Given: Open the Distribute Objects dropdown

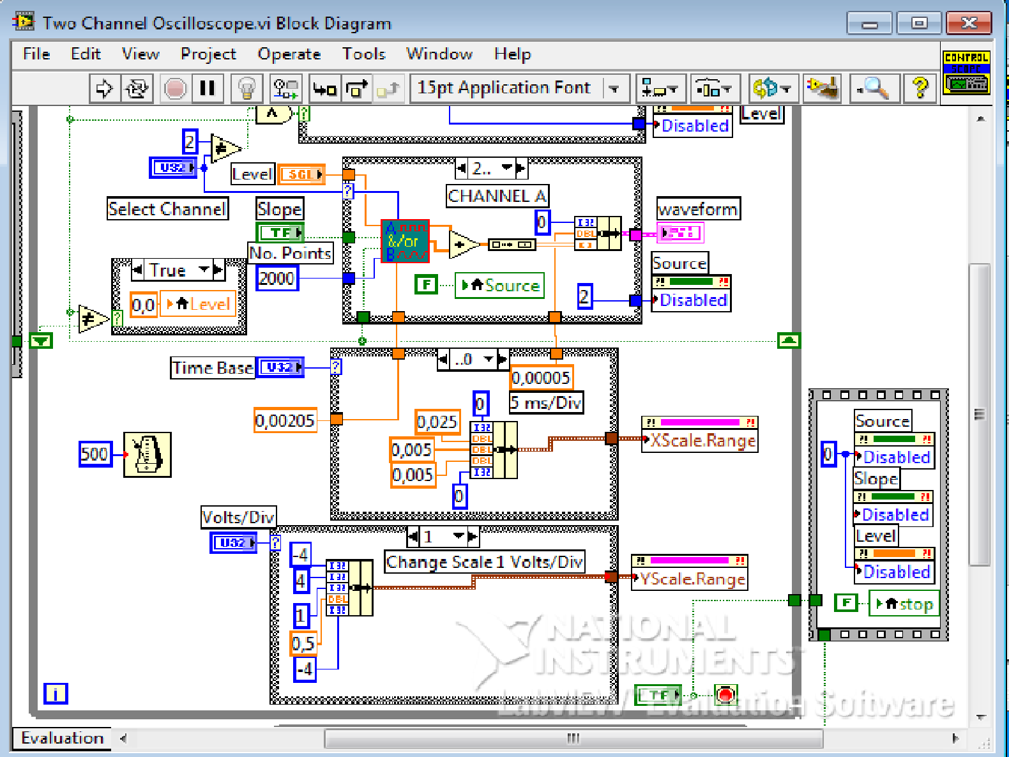Looking at the screenshot, I should point(714,88).
